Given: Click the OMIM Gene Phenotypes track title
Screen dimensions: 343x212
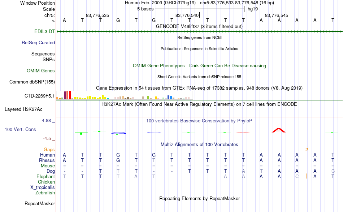Looking at the screenshot, I should tap(199, 66).
